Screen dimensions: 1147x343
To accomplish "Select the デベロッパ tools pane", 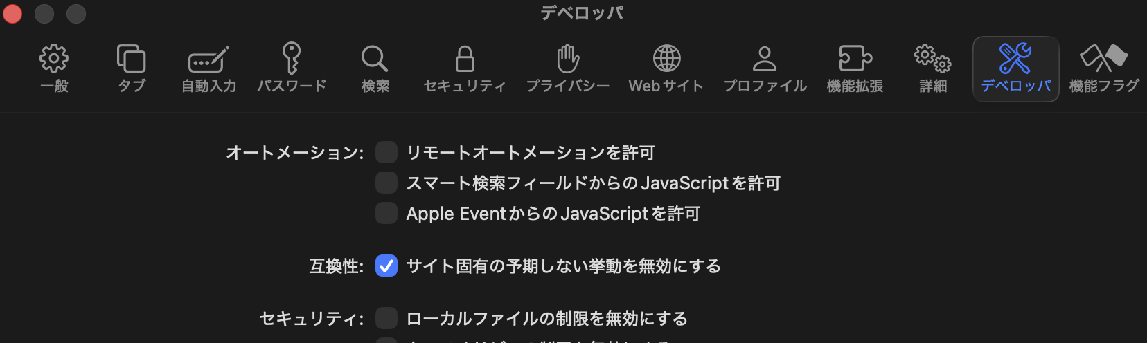I will click(x=1015, y=68).
